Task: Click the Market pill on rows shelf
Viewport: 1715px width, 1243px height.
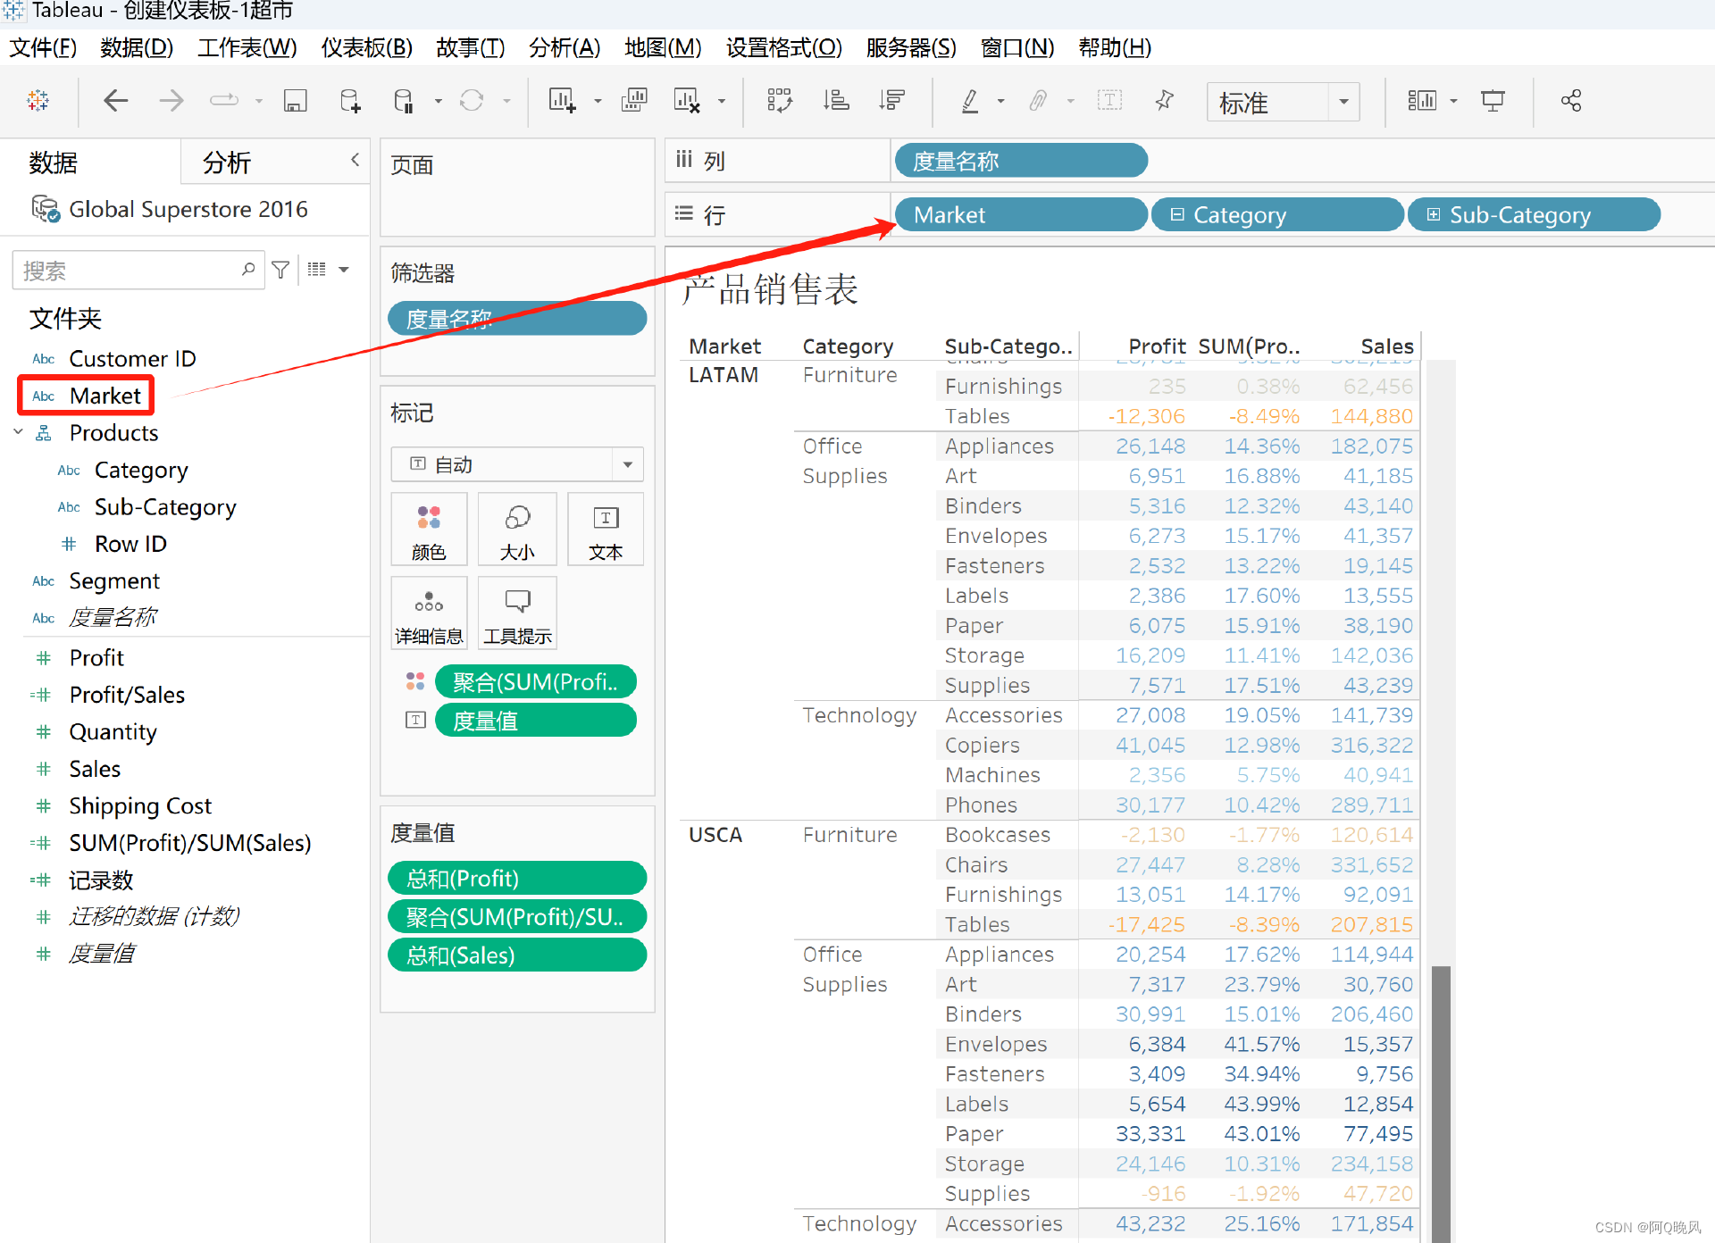Action: 1019,215
